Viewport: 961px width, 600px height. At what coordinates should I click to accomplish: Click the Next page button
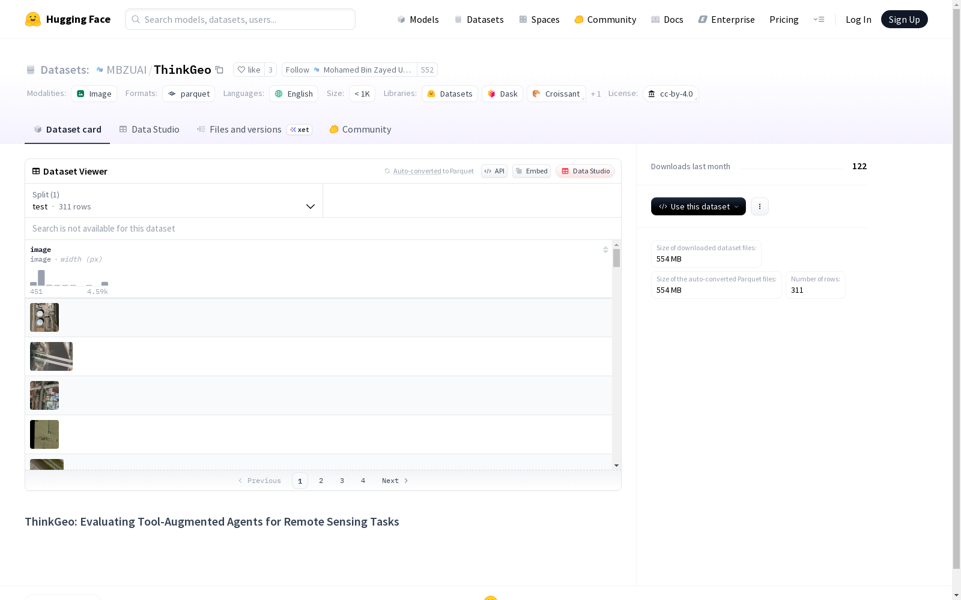(x=395, y=481)
